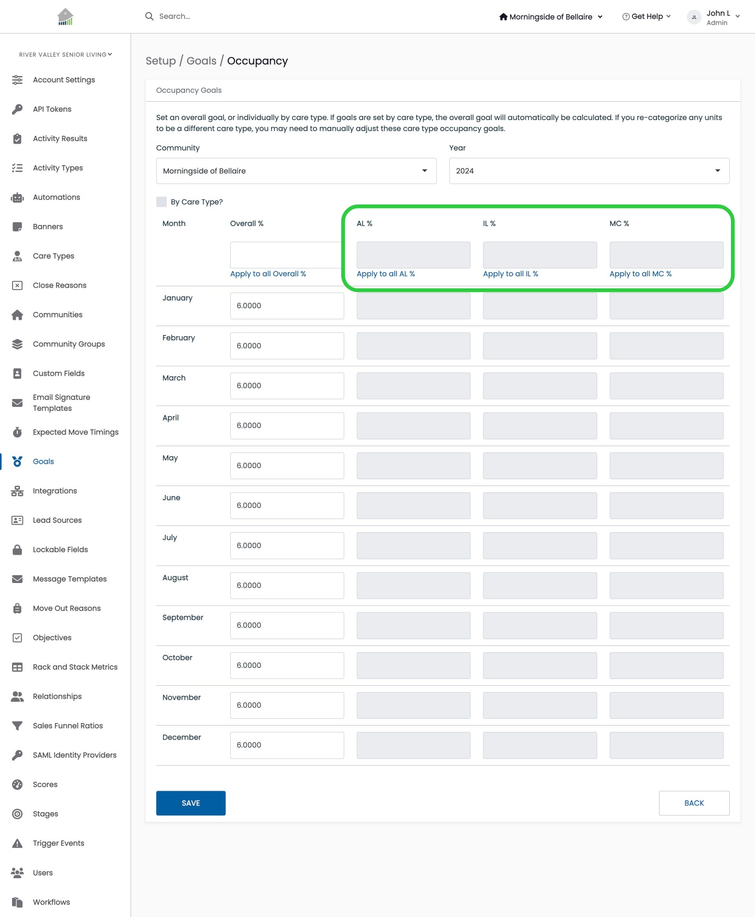Image resolution: width=755 pixels, height=917 pixels.
Task: Open the Lockable Fields padlock icon
Action: click(x=17, y=549)
